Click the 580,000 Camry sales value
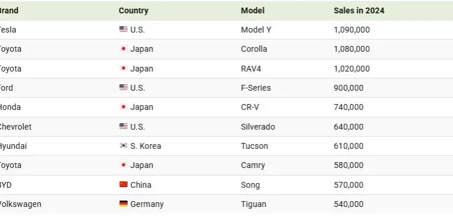The image size is (453, 218). point(348,165)
